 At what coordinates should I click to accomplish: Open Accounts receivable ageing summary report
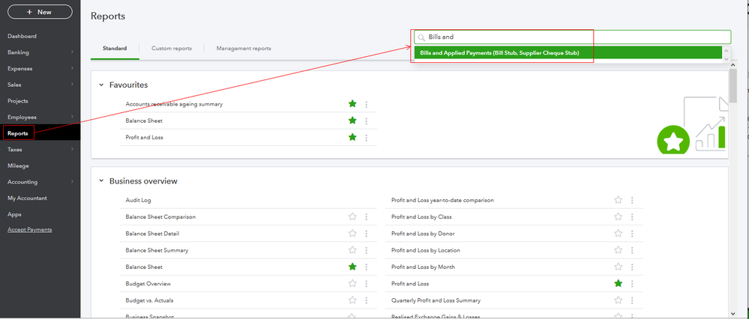(x=174, y=104)
